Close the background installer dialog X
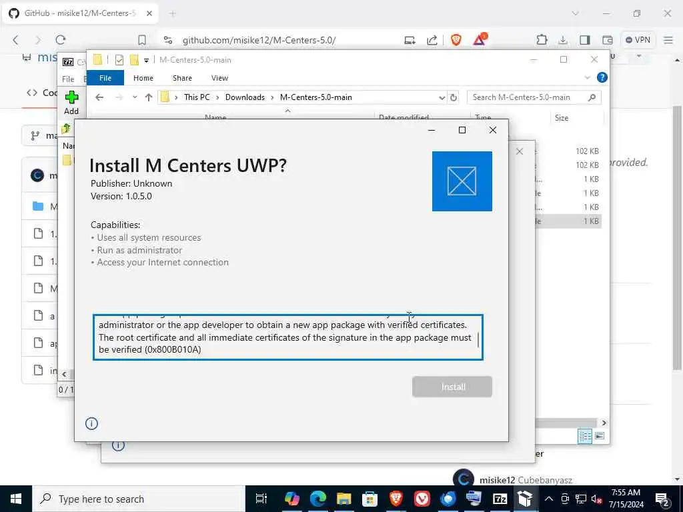 [519, 151]
